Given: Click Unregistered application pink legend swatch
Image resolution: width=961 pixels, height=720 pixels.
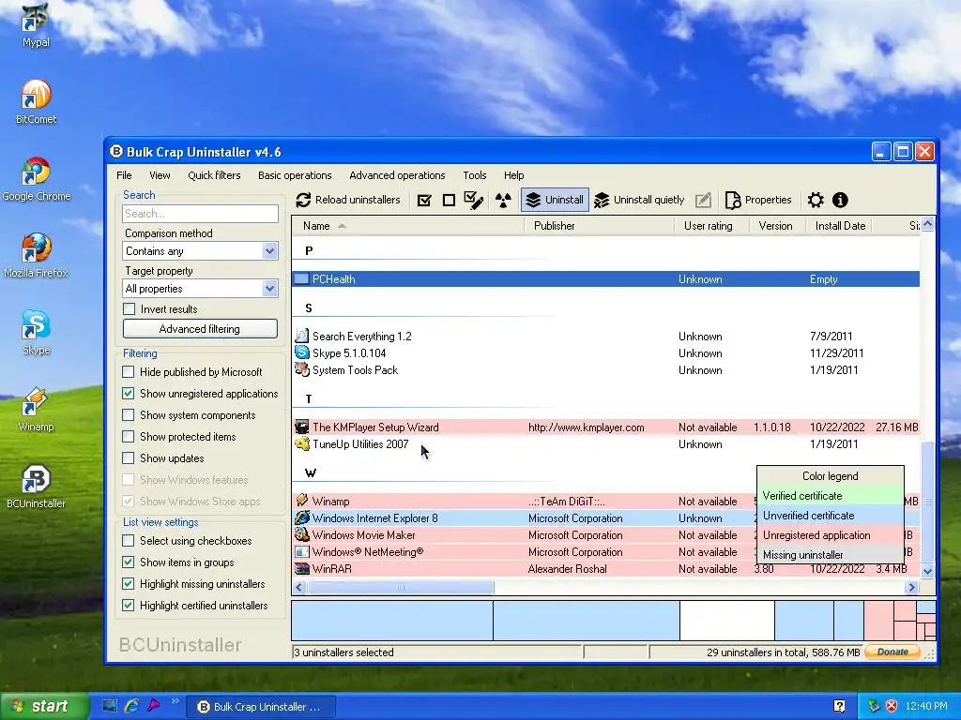Looking at the screenshot, I should 831,535.
